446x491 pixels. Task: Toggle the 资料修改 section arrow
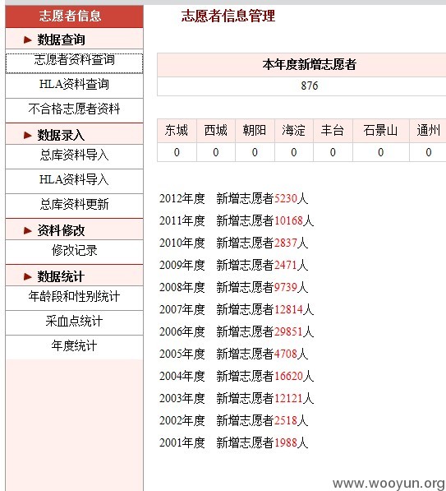[28, 230]
